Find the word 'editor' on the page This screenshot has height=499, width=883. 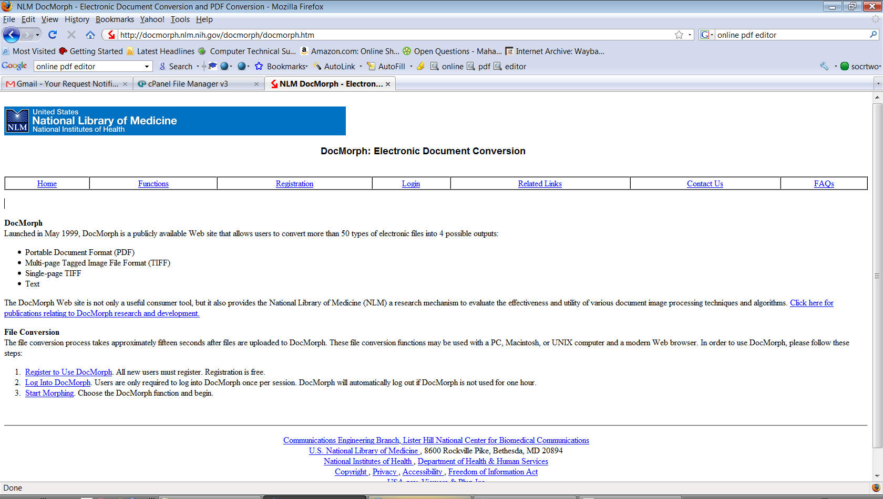point(510,66)
